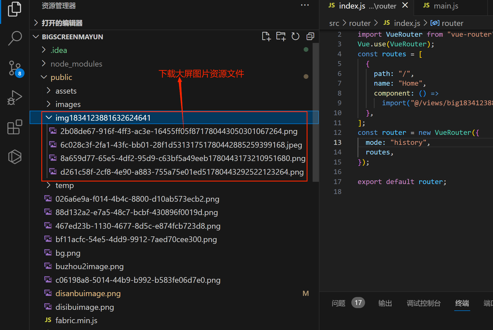Open the Extensions view icon
This screenshot has height=330, width=493.
15,127
